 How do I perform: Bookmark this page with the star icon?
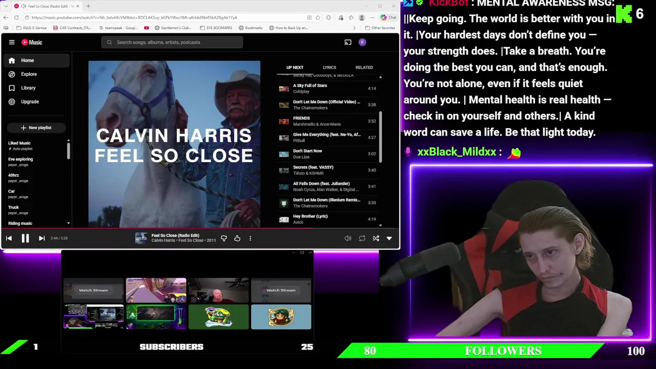point(318,17)
